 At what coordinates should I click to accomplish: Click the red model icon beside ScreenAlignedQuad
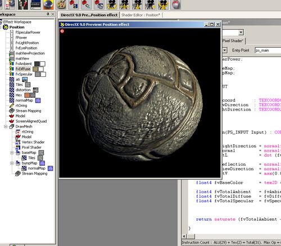(x=12, y=121)
